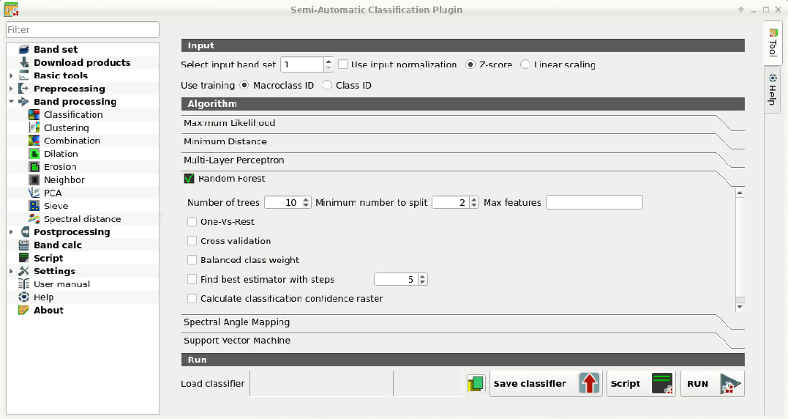This screenshot has width=788, height=419.
Task: Open the PCA tool icon
Action: click(34, 193)
